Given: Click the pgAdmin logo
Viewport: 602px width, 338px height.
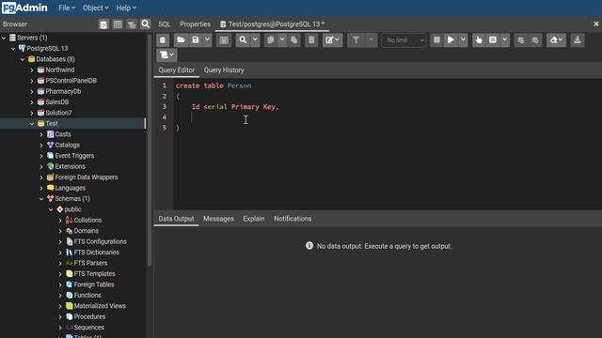Looking at the screenshot, I should tap(24, 8).
